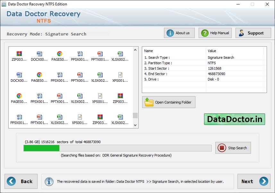The height and width of the screenshot is (193, 275).
Task: Click the Open Containing Folder icon
Action: [149, 102]
